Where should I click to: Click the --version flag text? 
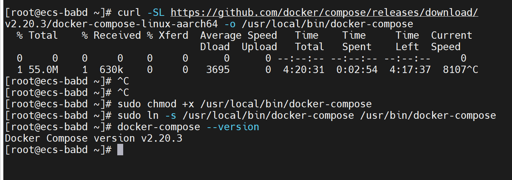click(230, 127)
